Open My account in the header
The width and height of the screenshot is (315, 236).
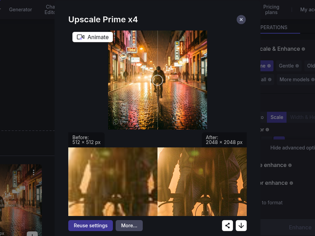[308, 9]
